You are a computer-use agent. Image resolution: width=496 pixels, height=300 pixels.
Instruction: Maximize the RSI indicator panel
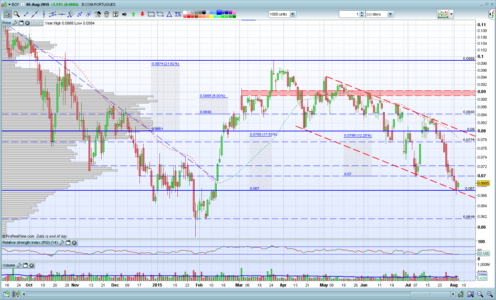point(68,243)
